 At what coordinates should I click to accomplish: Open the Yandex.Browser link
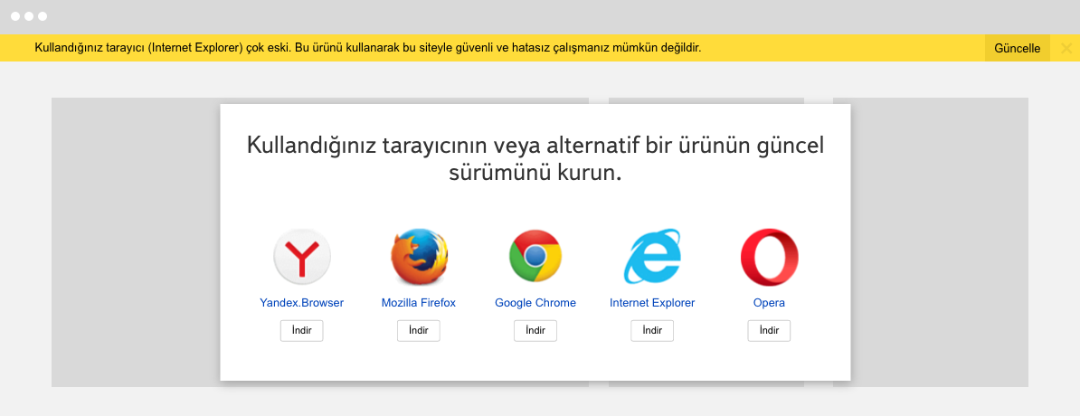tap(302, 302)
